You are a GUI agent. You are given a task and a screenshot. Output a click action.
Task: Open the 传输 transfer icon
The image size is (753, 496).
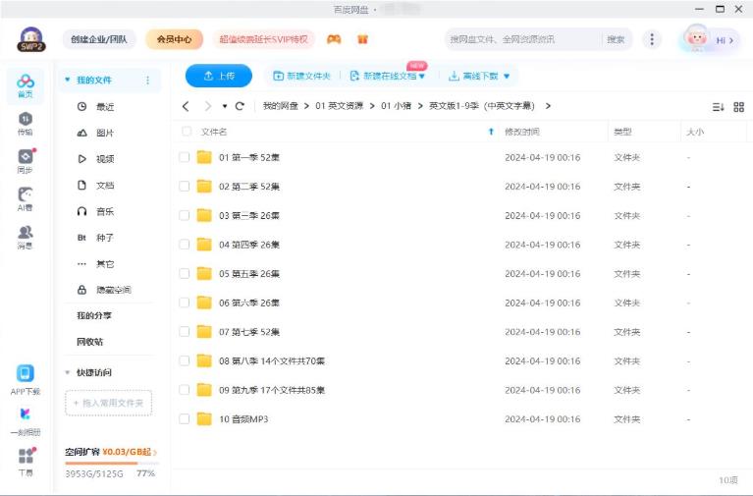(x=25, y=124)
